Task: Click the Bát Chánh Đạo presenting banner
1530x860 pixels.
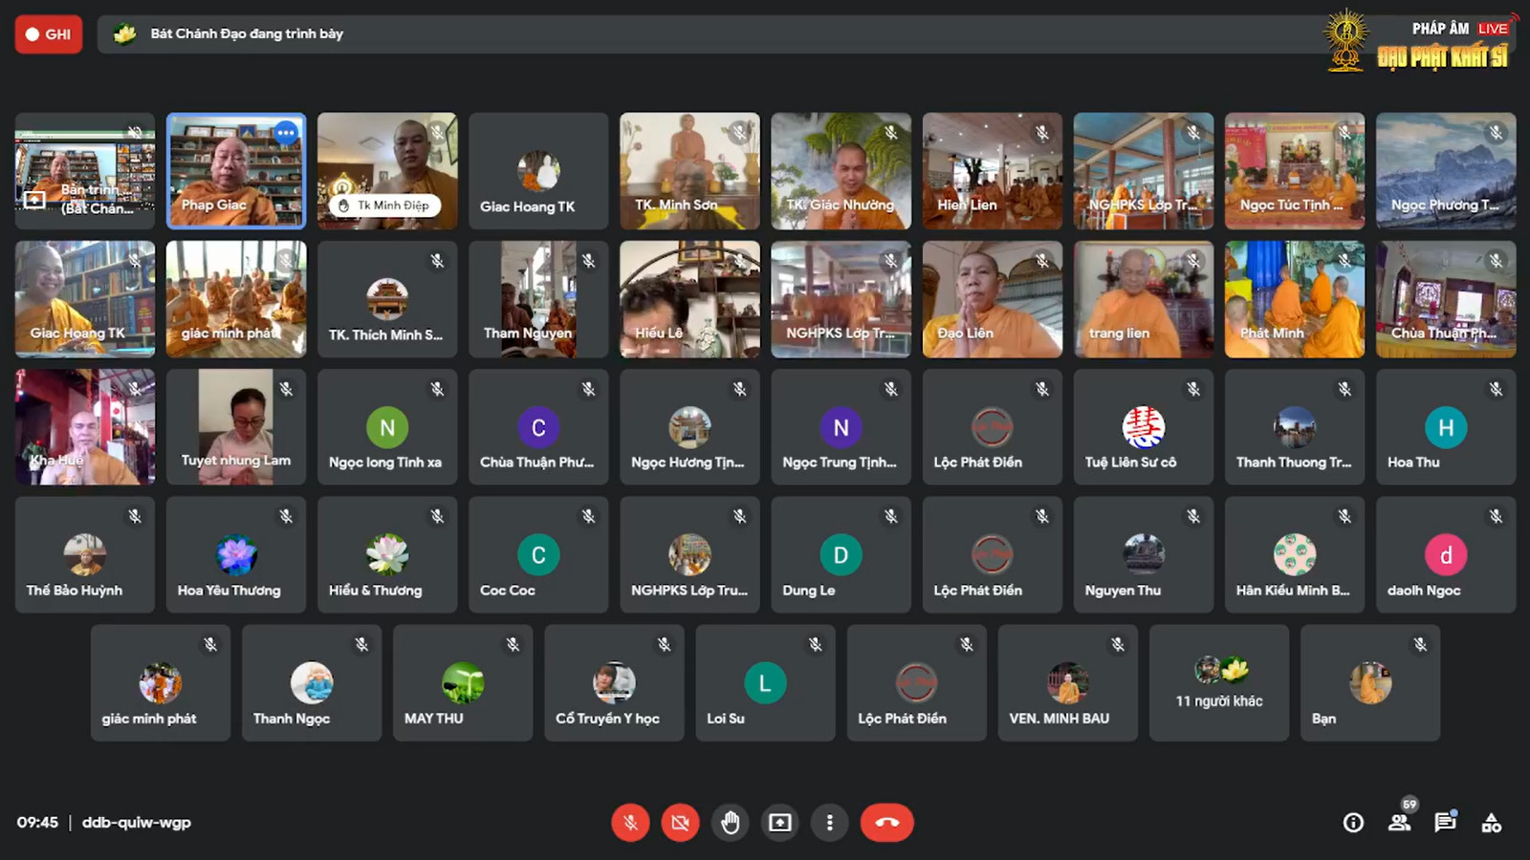Action: 247,34
